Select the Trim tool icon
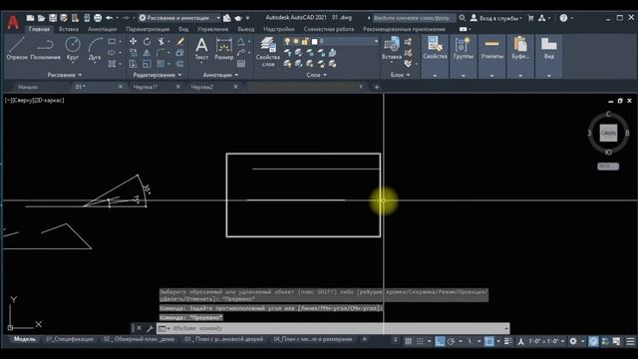Screen dimensions: 638x359 click(161, 42)
